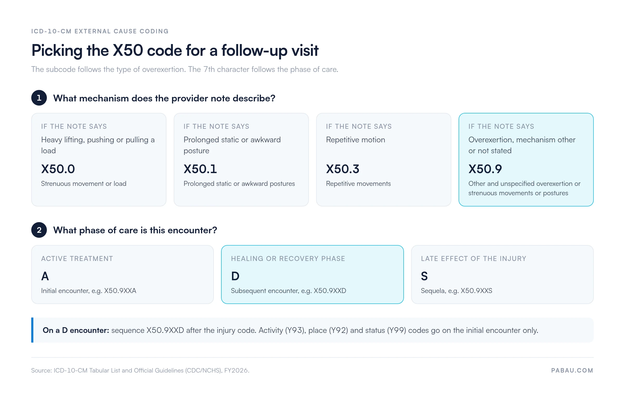
Task: Select the X50.1 prolonged static postures card
Action: click(x=241, y=160)
